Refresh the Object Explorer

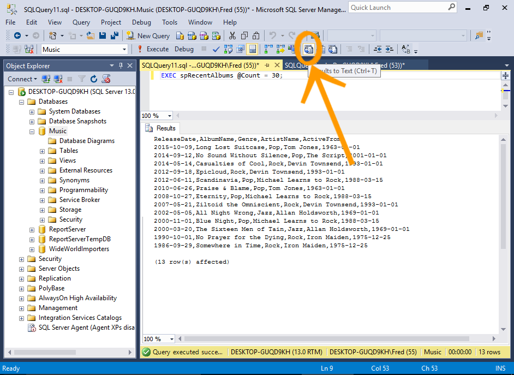pyautogui.click(x=94, y=79)
